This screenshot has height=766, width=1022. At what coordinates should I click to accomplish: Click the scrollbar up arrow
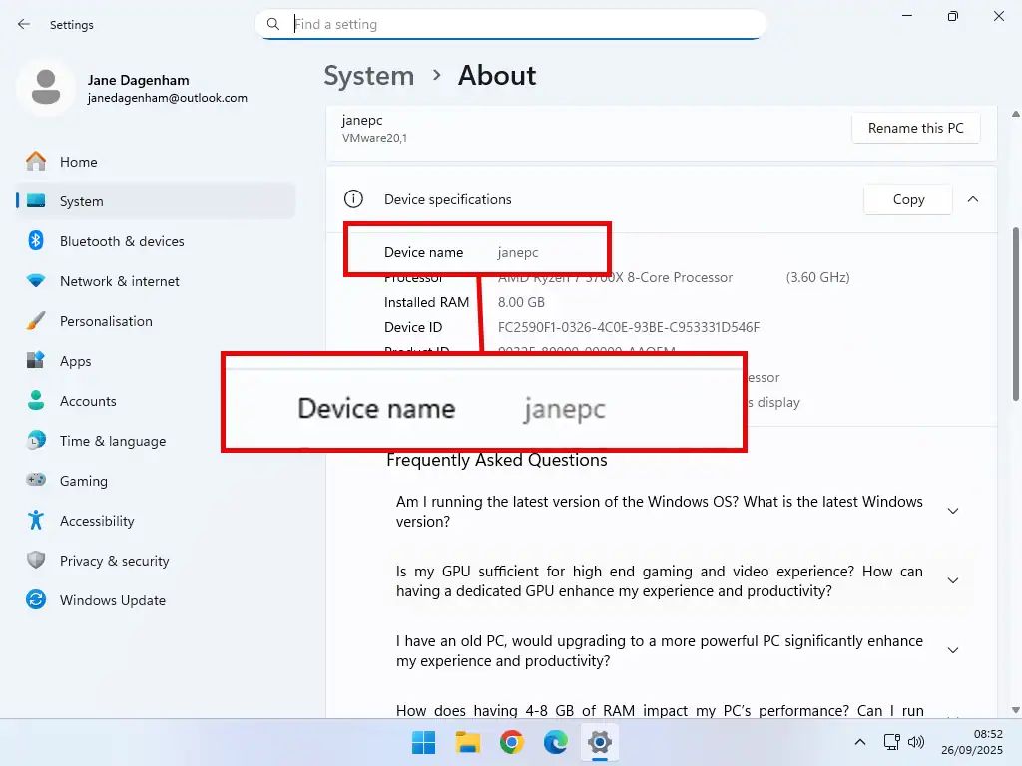[x=1015, y=114]
